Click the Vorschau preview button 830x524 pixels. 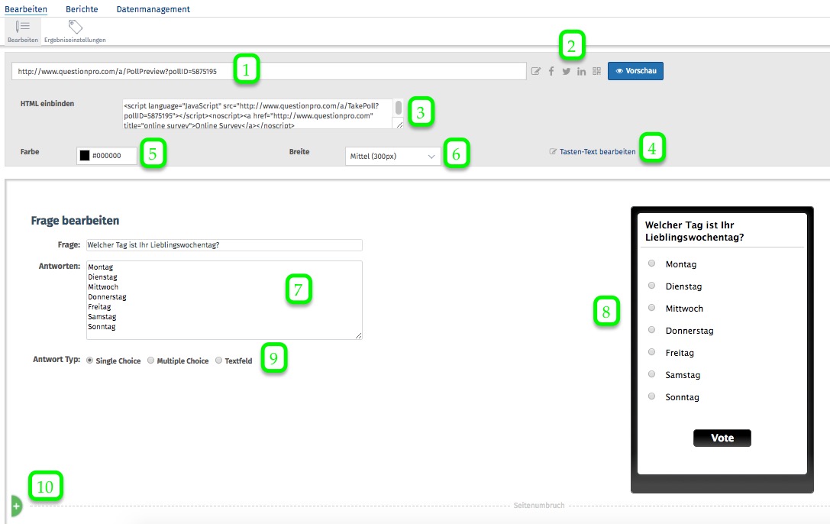tap(635, 71)
